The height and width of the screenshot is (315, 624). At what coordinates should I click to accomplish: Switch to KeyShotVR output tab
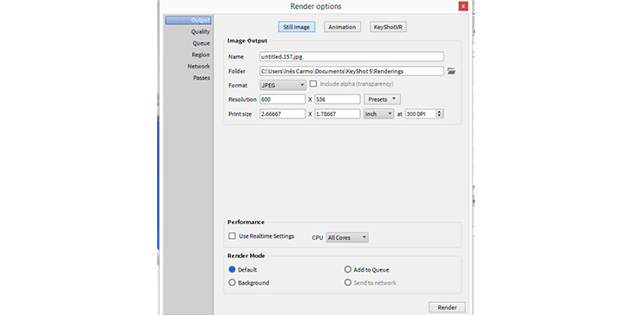tap(388, 27)
